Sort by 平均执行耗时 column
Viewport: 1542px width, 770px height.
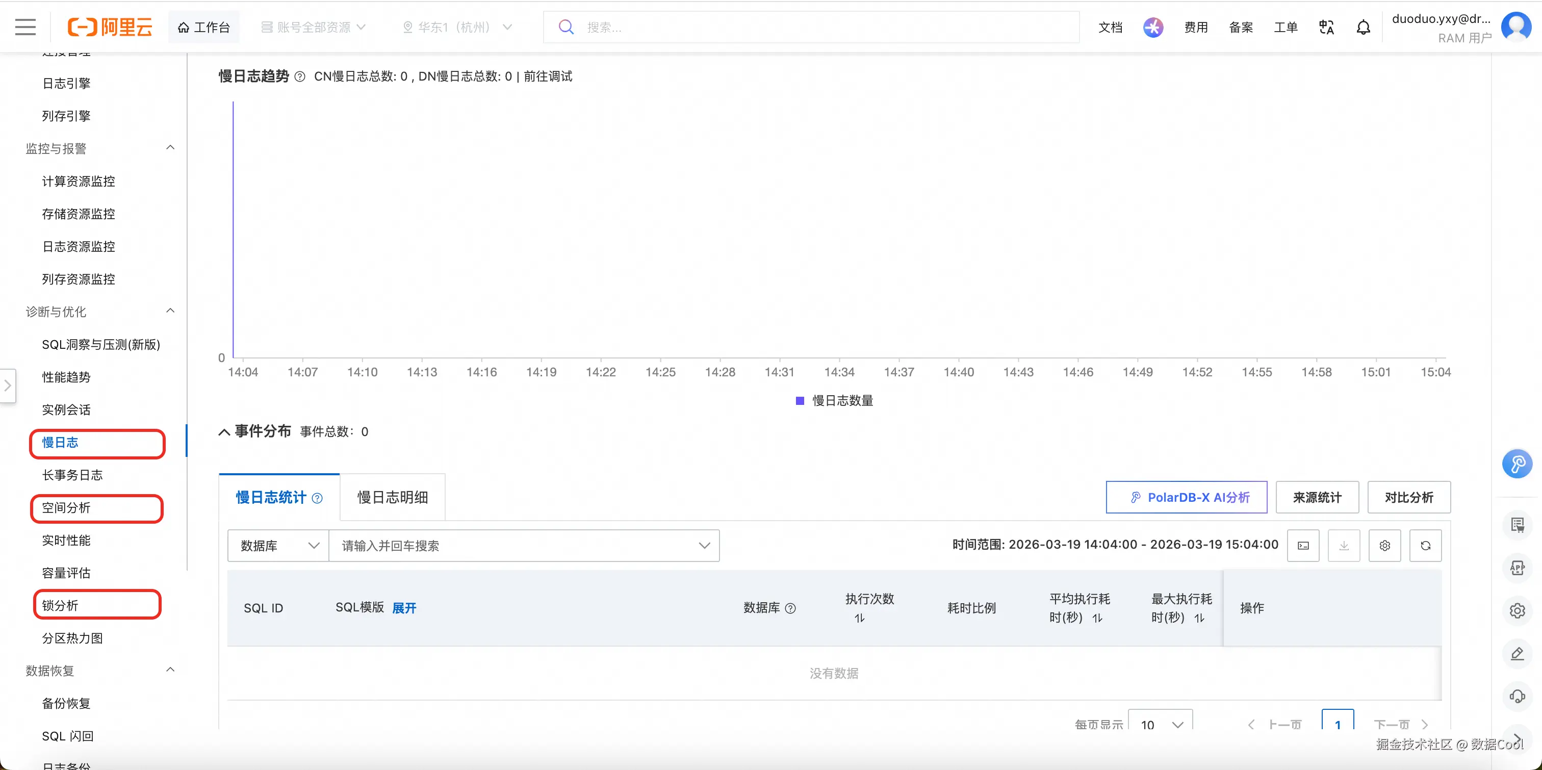tap(1097, 618)
